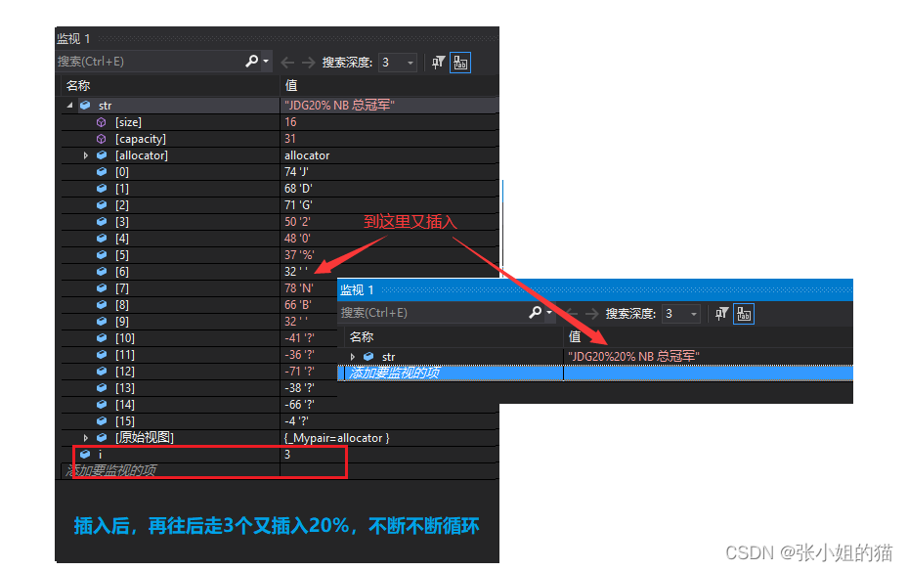Select the value 3 of variable i
The image size is (908, 571).
[x=287, y=455]
